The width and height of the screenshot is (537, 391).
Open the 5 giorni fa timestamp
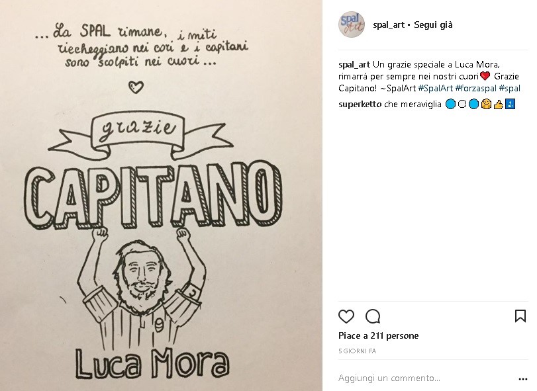[x=357, y=351]
